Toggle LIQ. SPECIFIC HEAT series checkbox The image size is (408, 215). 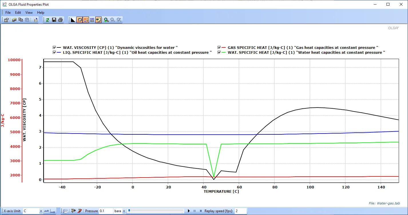tap(54, 53)
